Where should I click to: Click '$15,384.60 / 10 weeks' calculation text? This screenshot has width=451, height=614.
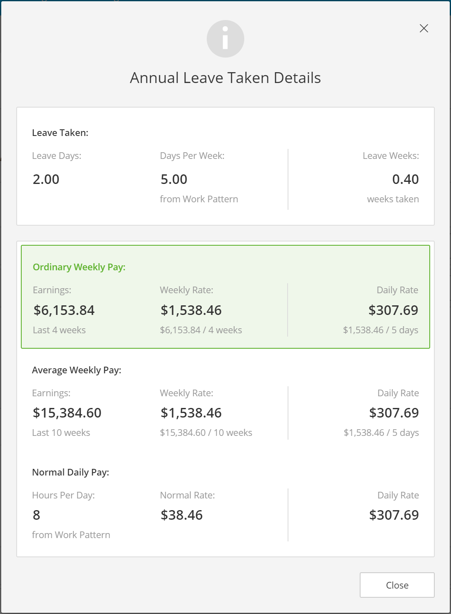[206, 433]
